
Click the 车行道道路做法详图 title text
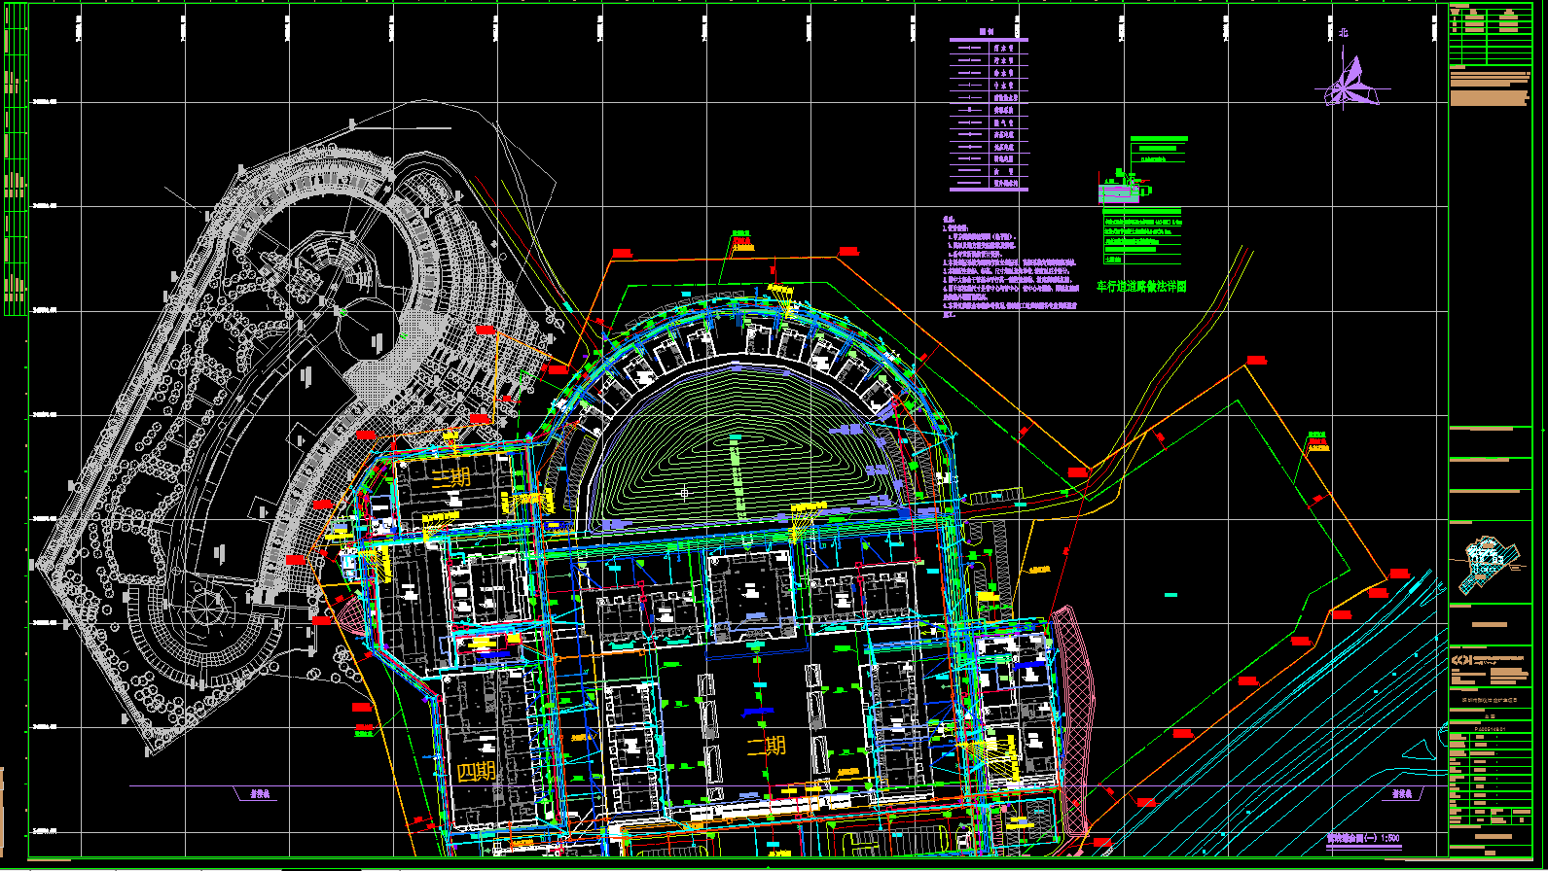click(x=1141, y=287)
